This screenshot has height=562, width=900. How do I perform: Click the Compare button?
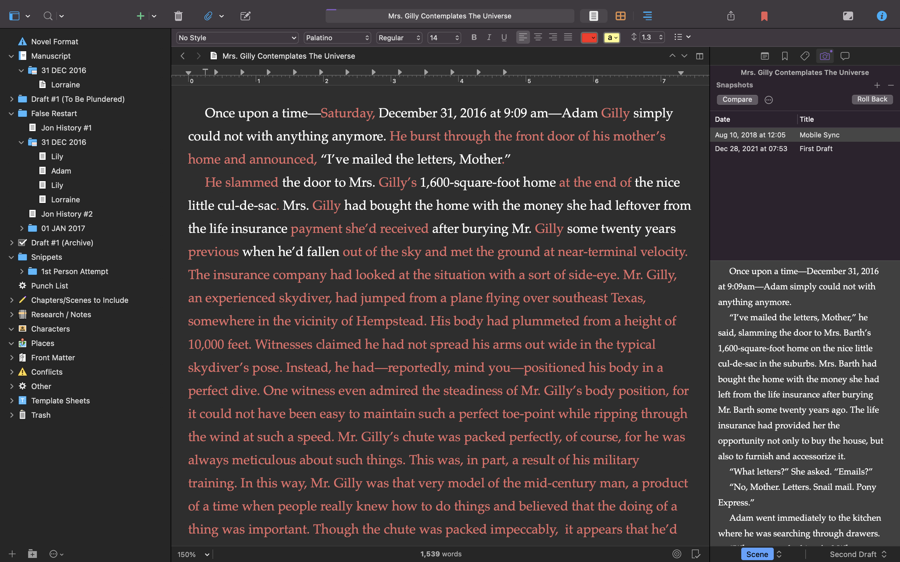737,99
